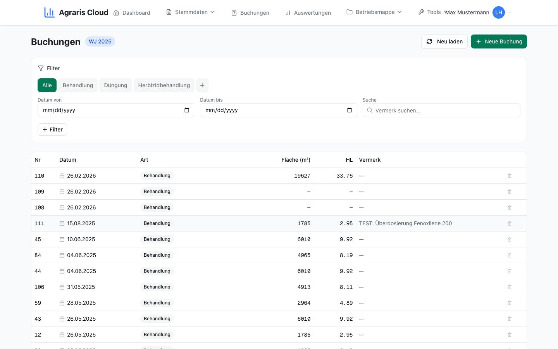
Task: Click the Vermerk column header
Action: click(370, 160)
